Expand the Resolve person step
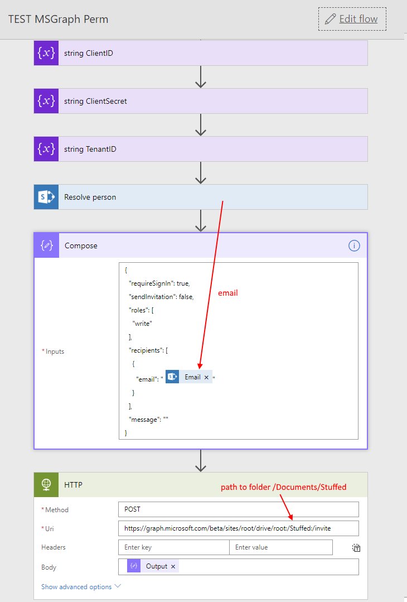This screenshot has width=407, height=602. [212, 197]
